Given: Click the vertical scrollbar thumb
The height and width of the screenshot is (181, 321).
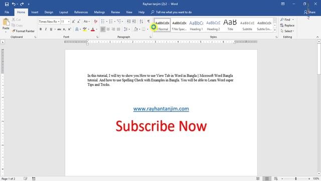Looking at the screenshot, I should (319, 59).
